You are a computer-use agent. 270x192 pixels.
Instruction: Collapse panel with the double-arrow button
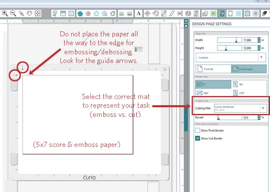click(186, 21)
